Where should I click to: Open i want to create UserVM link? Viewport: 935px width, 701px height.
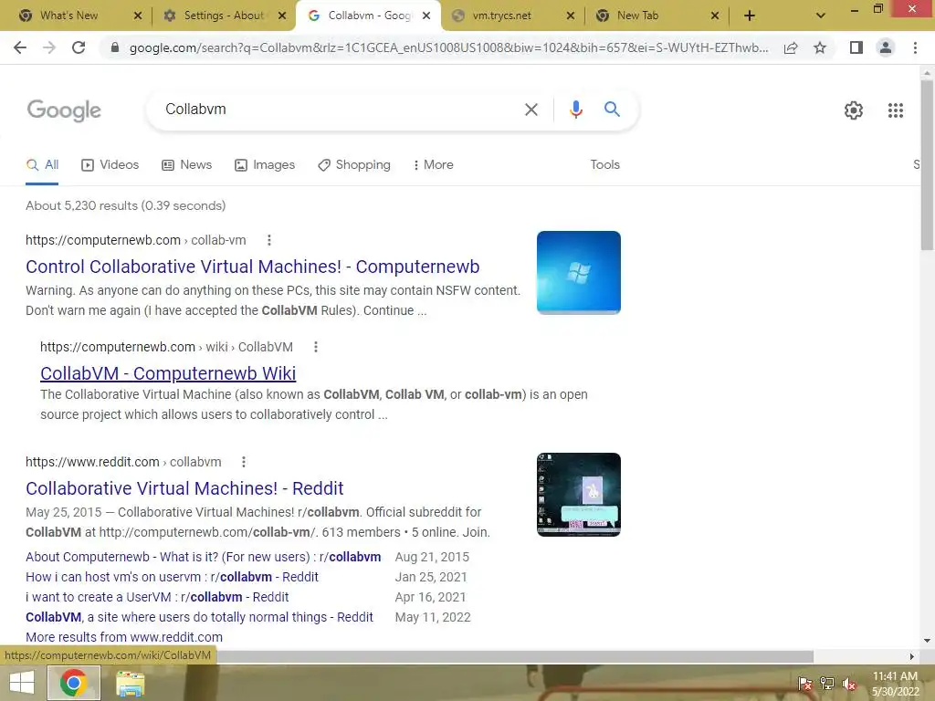(157, 597)
